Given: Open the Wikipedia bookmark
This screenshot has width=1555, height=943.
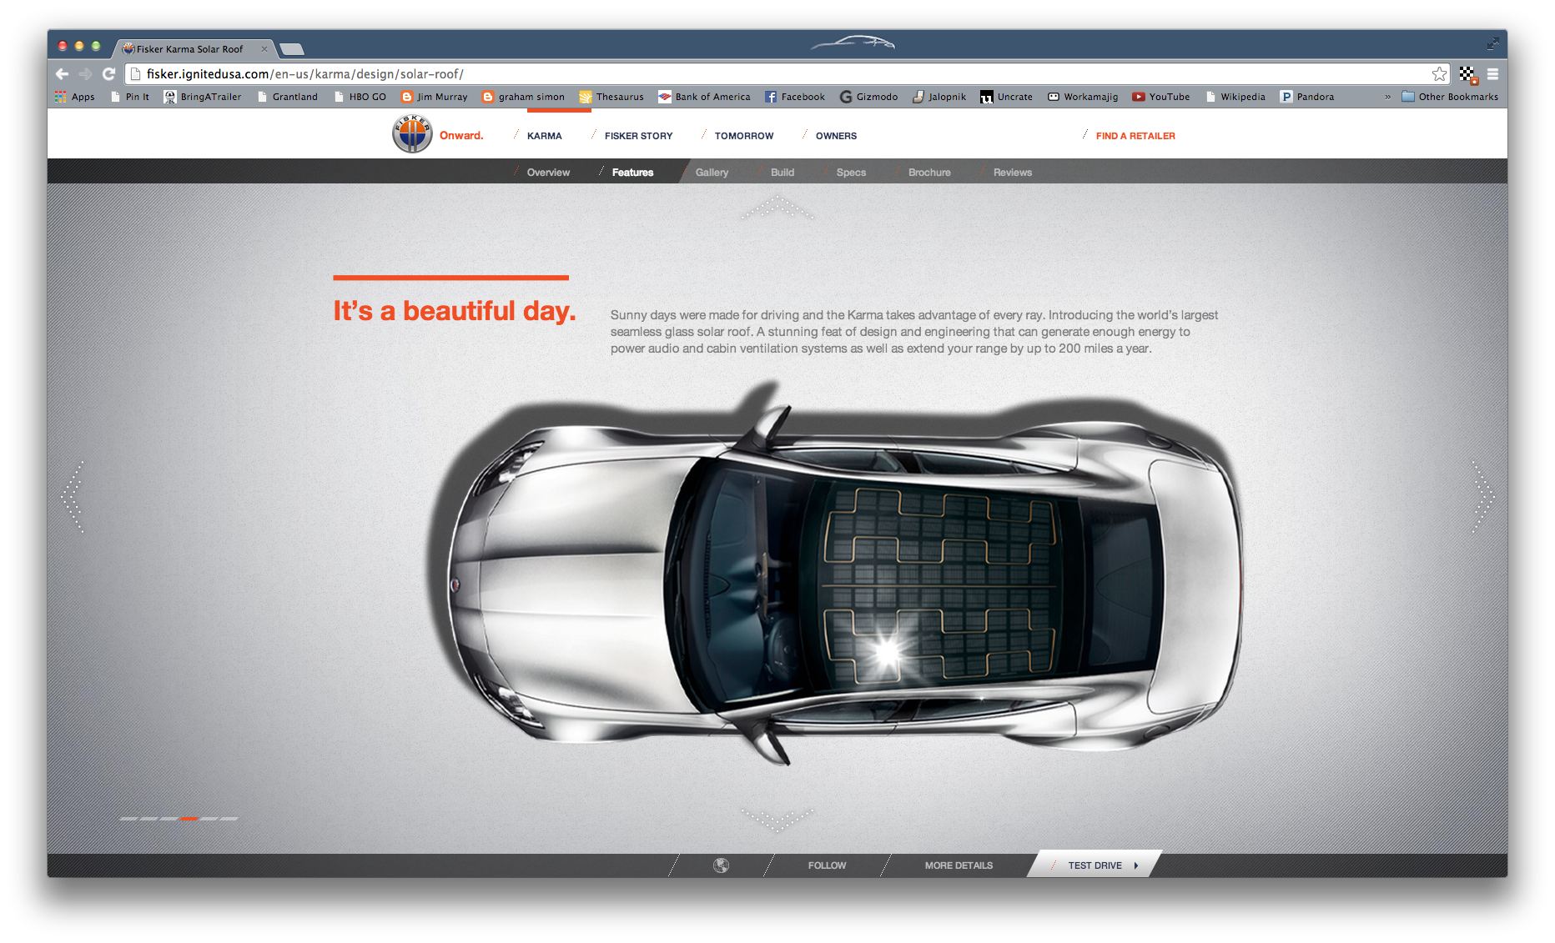Looking at the screenshot, I should (x=1235, y=97).
